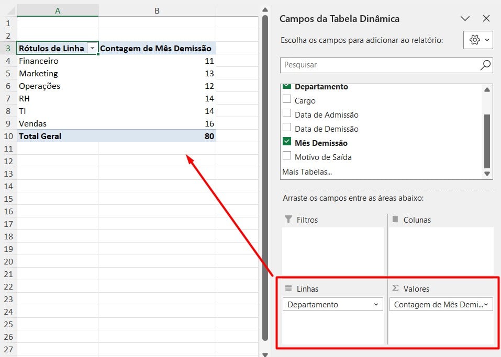
Task: Click the Contagem de Mês Demissão header cell
Action: [157, 48]
